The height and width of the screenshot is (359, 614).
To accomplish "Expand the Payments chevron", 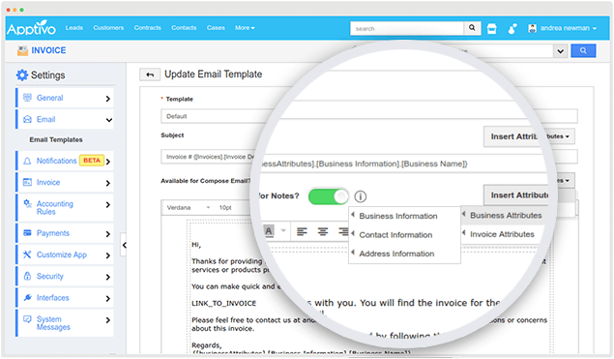I will [108, 234].
